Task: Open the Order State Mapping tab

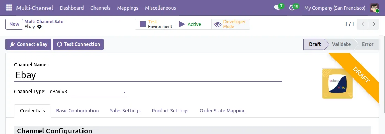Action: click(222, 111)
